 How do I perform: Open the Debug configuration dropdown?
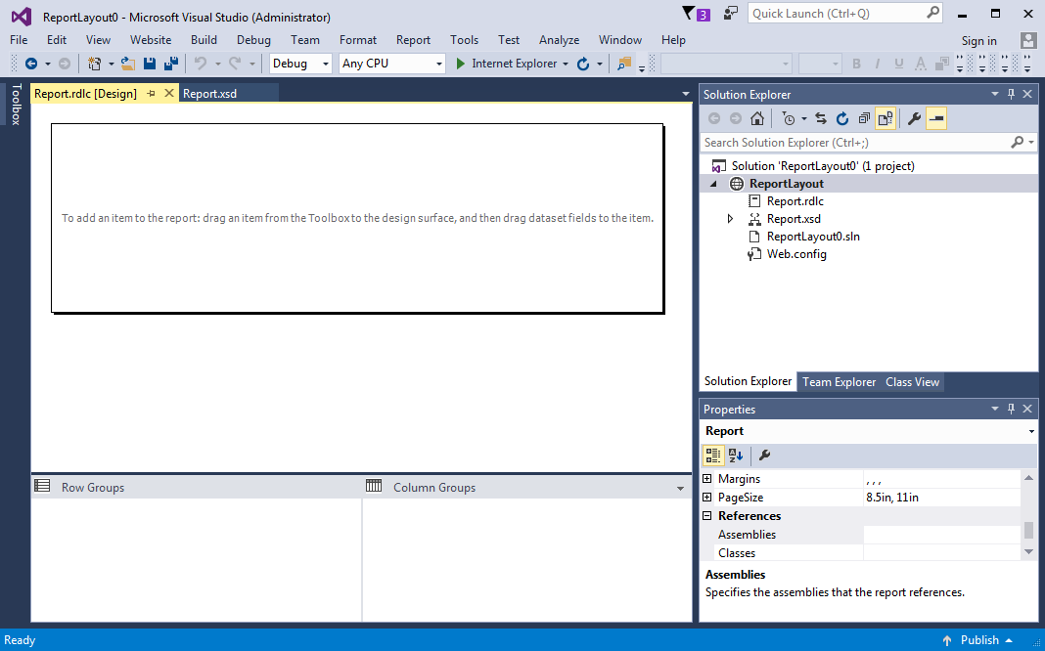[x=326, y=64]
